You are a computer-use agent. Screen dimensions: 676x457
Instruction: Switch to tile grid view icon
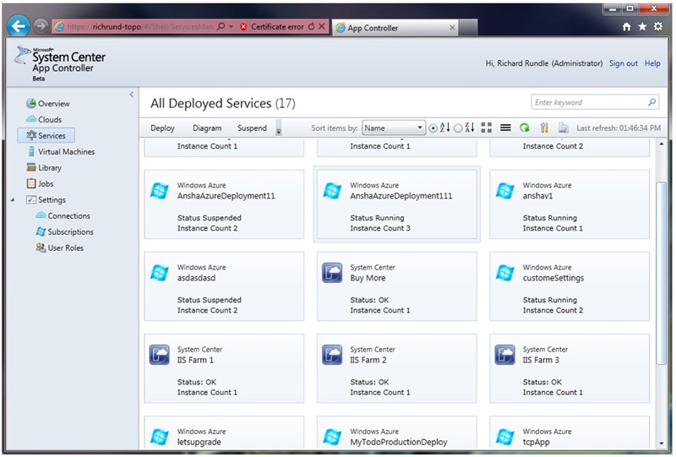487,128
